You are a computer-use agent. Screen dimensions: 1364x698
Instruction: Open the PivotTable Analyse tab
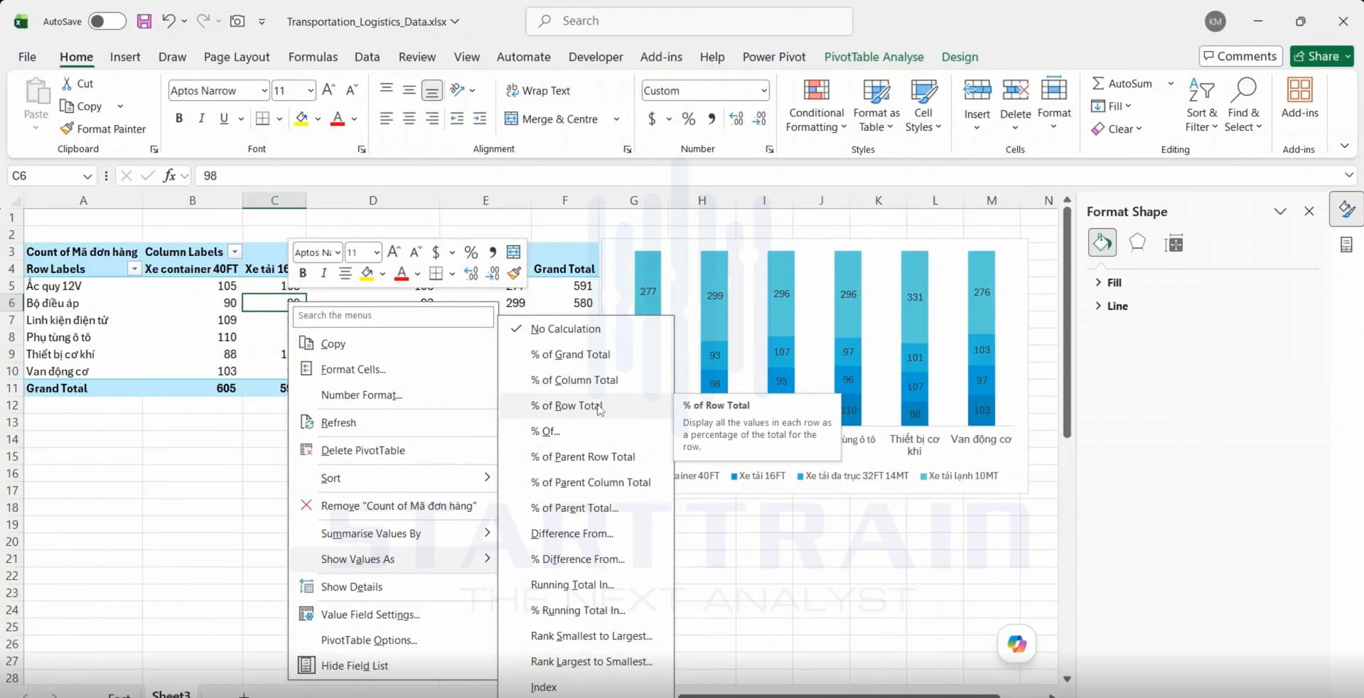[874, 57]
